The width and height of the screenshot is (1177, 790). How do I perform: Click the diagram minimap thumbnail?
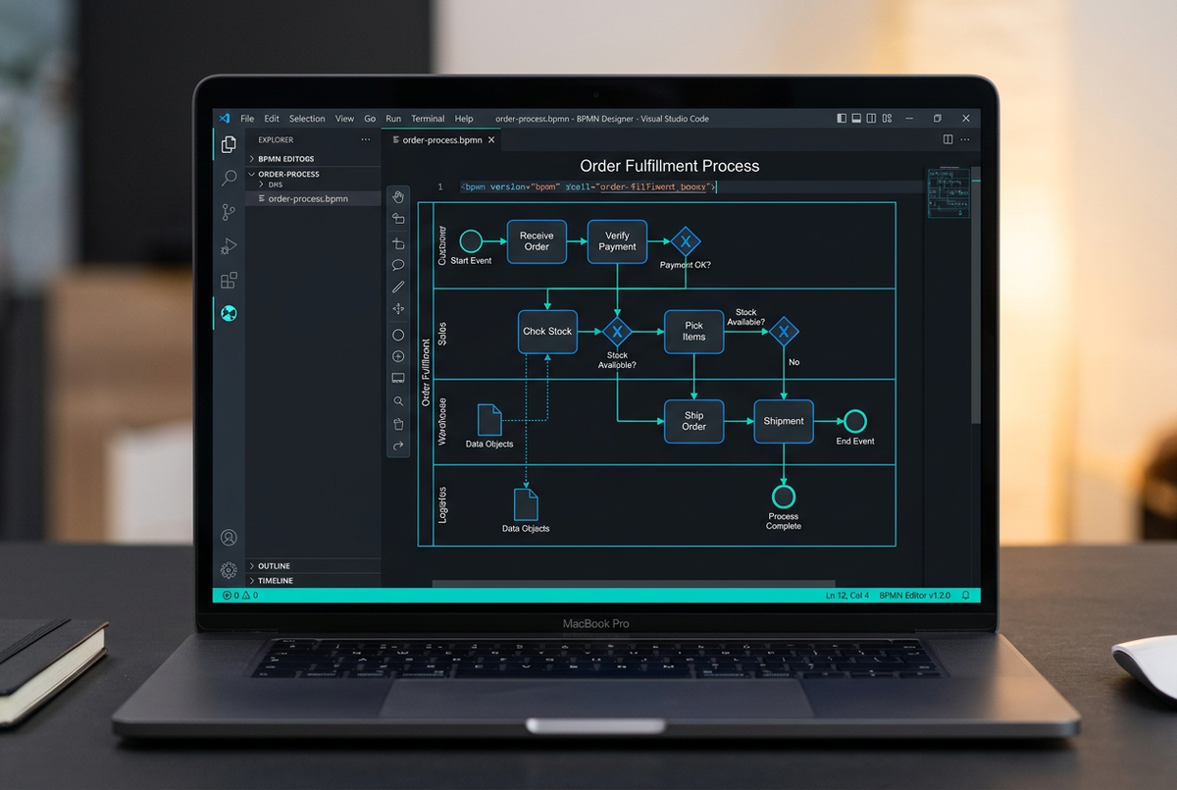[x=948, y=191]
